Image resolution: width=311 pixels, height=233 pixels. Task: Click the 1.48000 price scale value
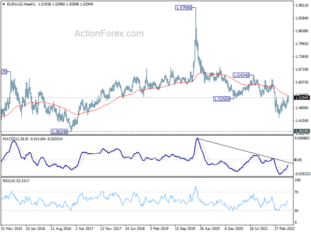302,108
